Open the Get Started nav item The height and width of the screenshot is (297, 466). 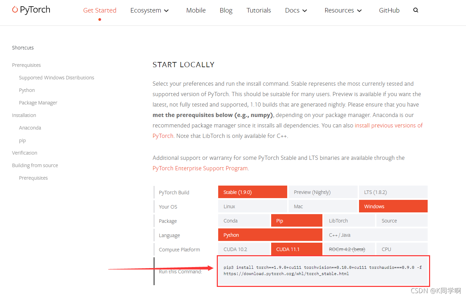click(x=100, y=10)
